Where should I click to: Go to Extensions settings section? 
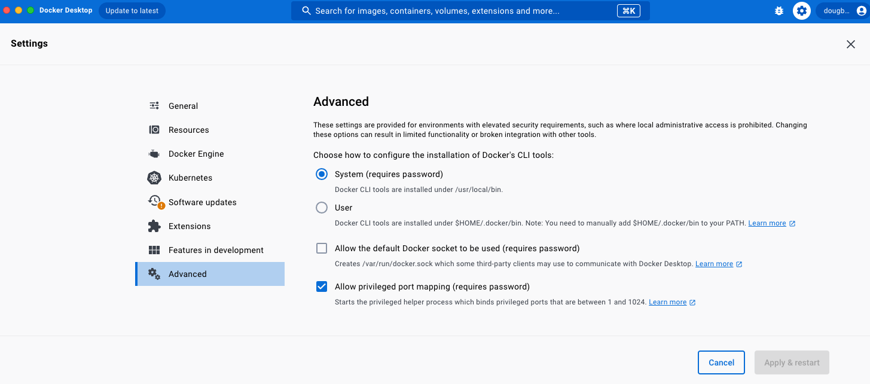210,226
